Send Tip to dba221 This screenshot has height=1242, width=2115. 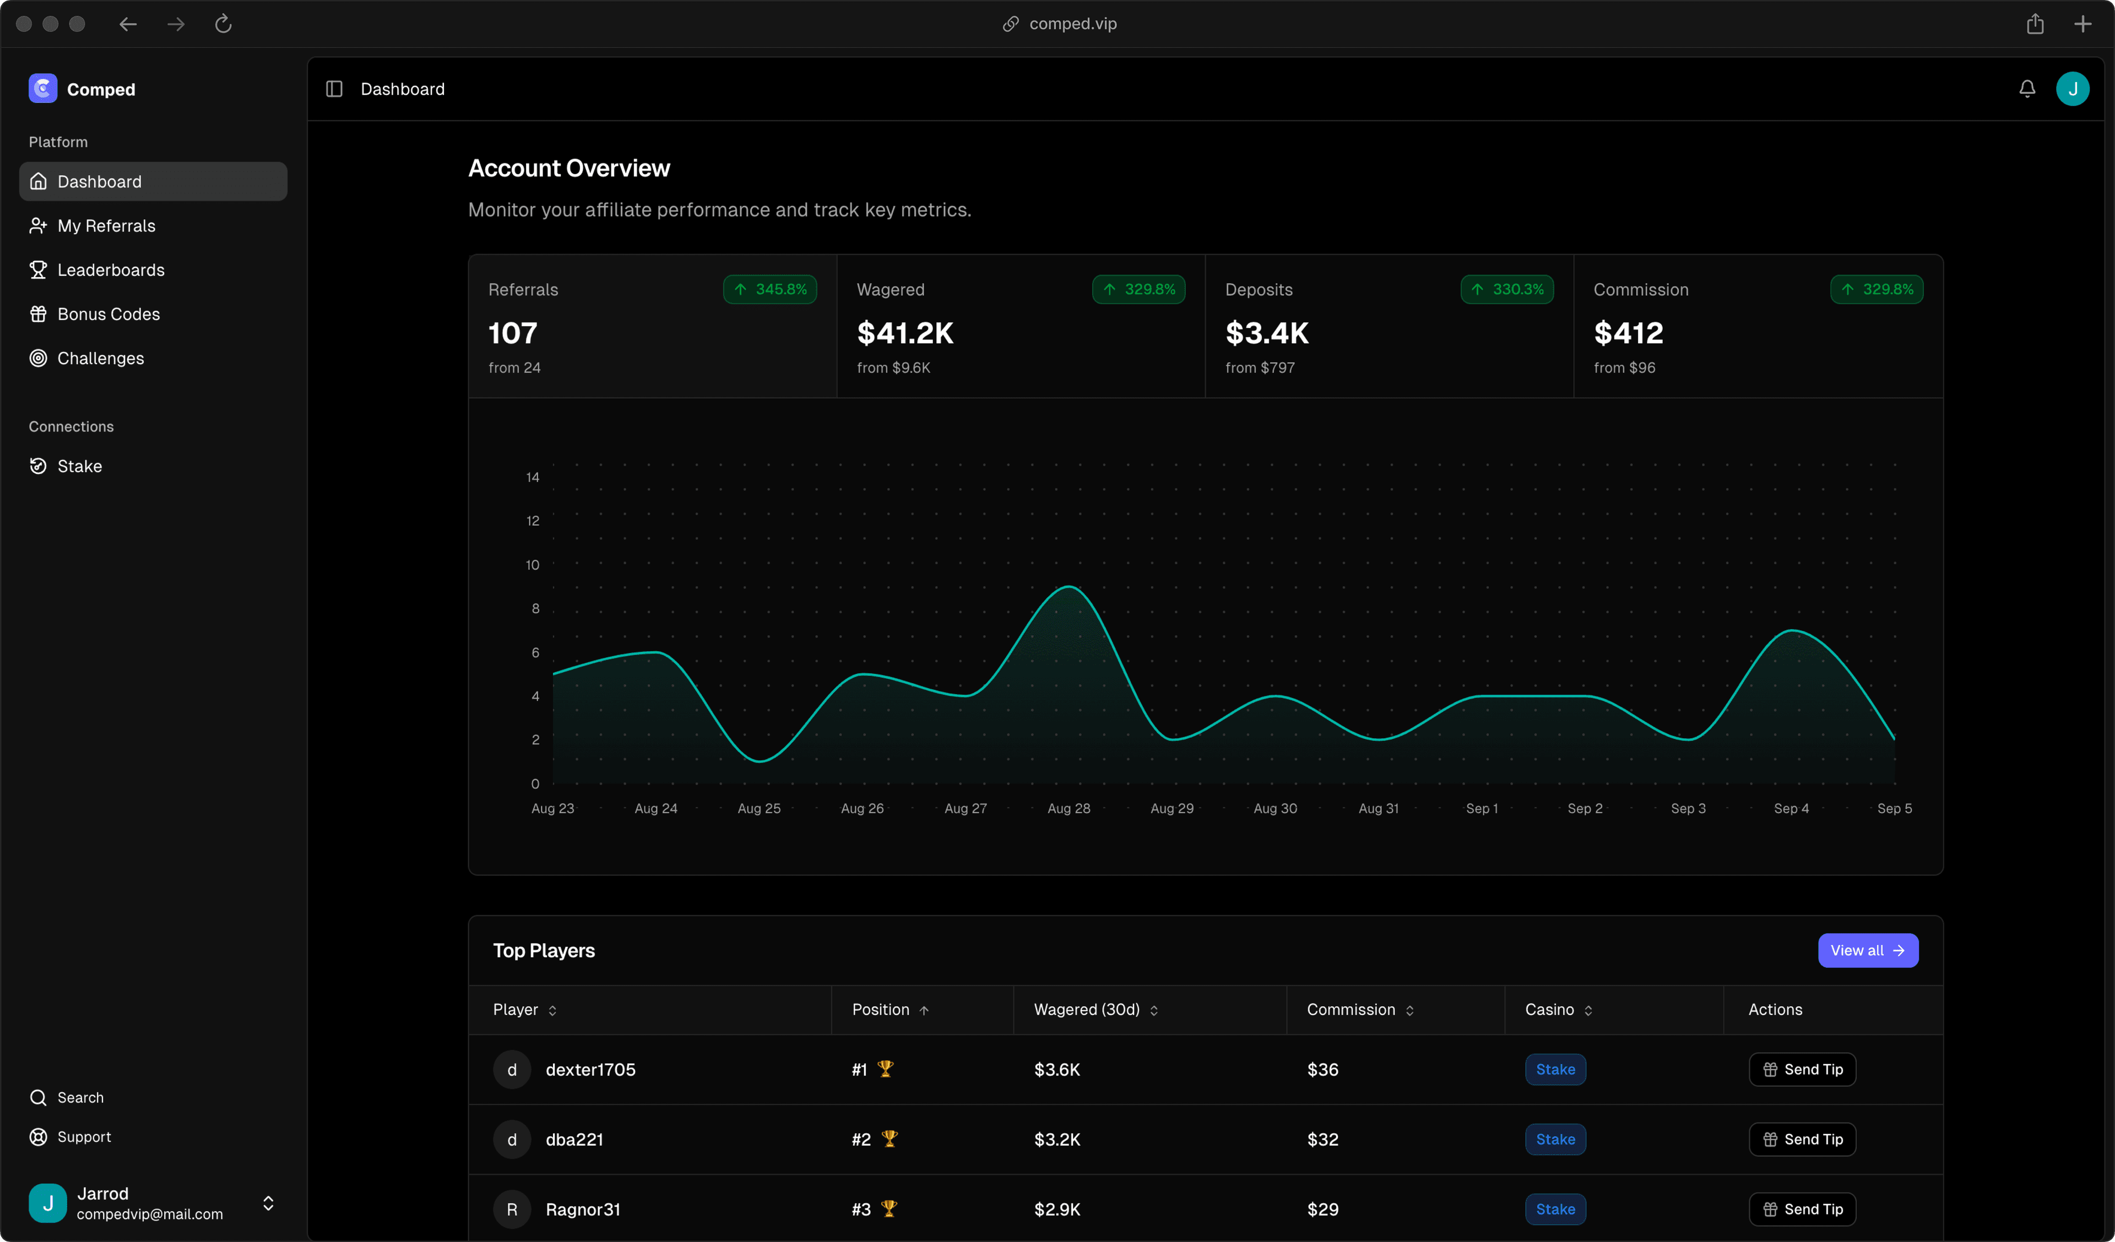tap(1802, 1140)
